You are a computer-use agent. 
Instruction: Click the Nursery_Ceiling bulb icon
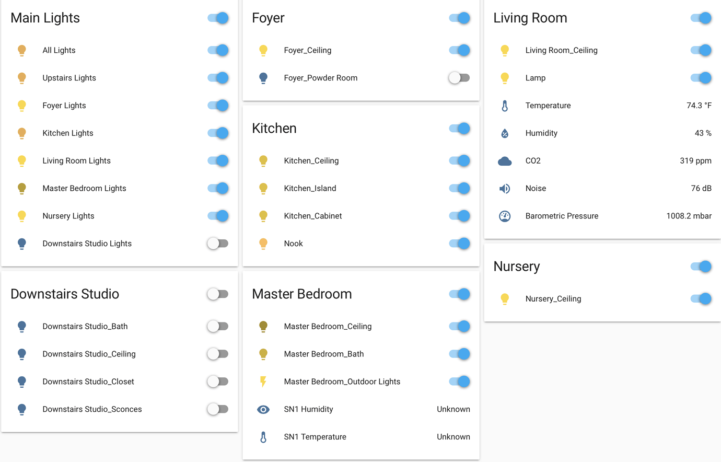[505, 298]
